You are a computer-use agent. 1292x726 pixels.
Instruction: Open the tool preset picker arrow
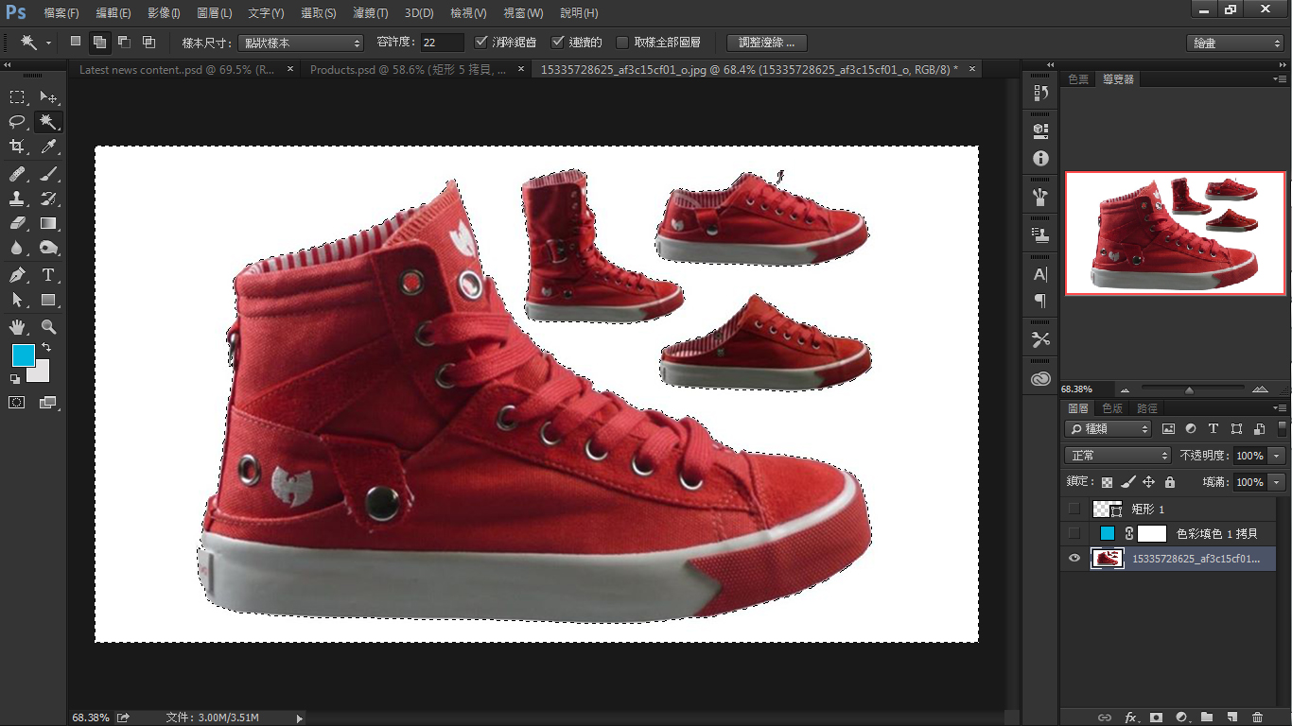pyautogui.click(x=47, y=43)
